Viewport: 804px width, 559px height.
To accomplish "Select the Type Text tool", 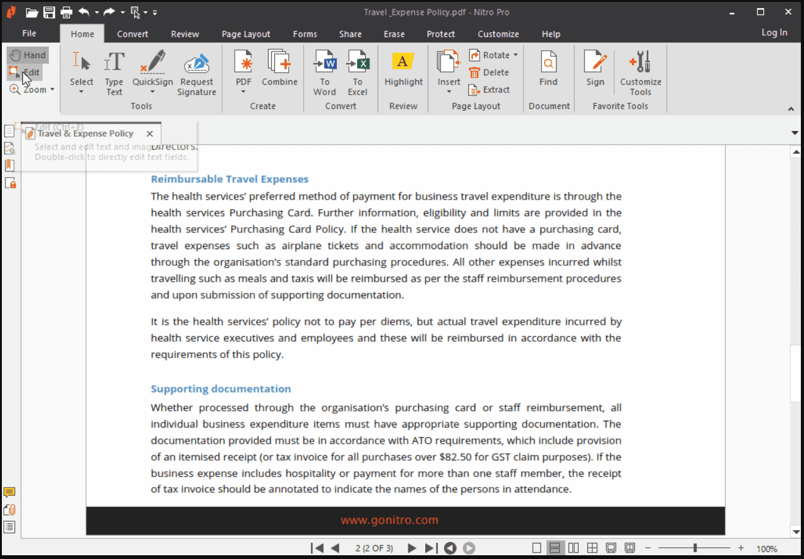I will (114, 73).
